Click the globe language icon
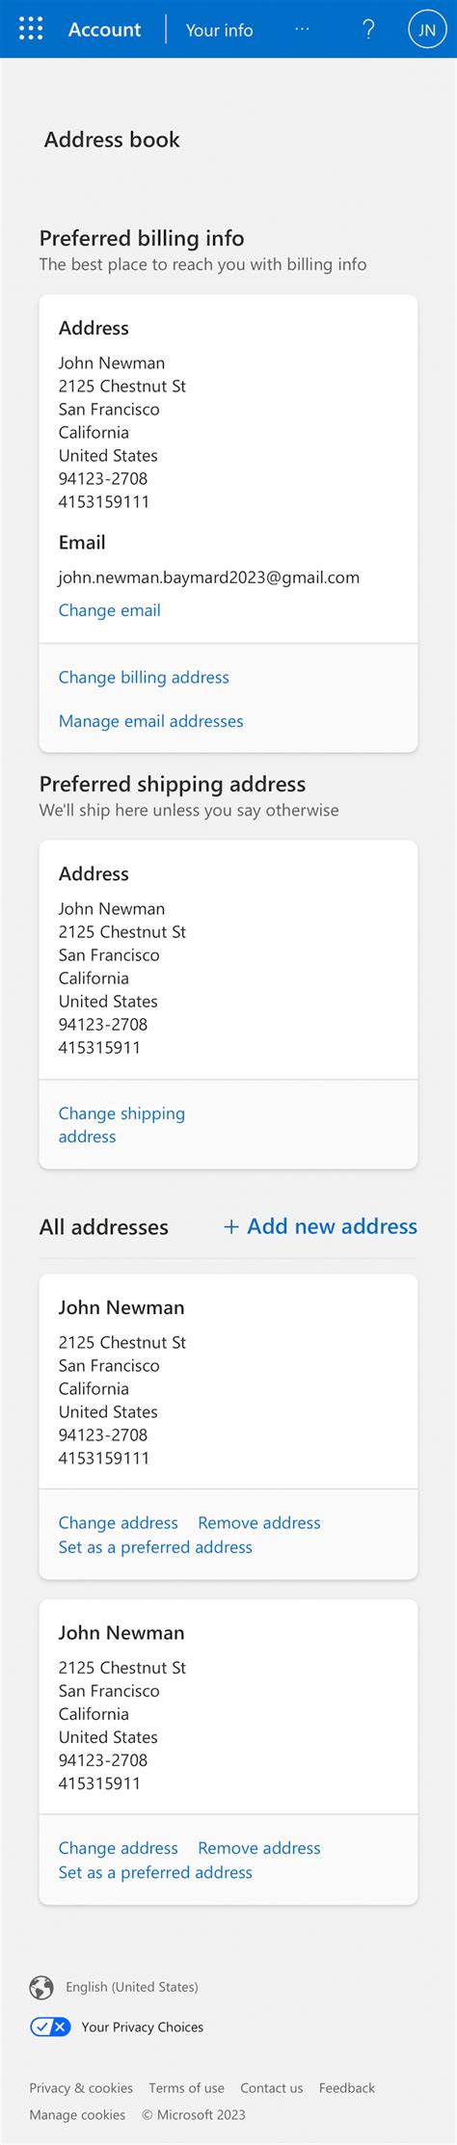 tap(41, 1987)
